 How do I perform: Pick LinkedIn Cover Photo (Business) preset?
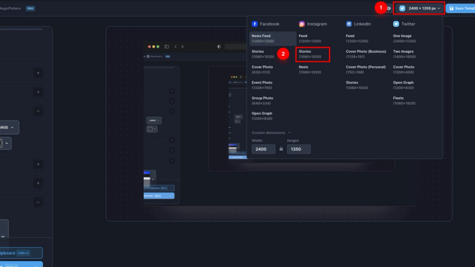(366, 54)
